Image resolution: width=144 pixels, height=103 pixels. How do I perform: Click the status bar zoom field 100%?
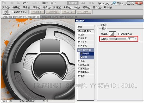[5, 101]
